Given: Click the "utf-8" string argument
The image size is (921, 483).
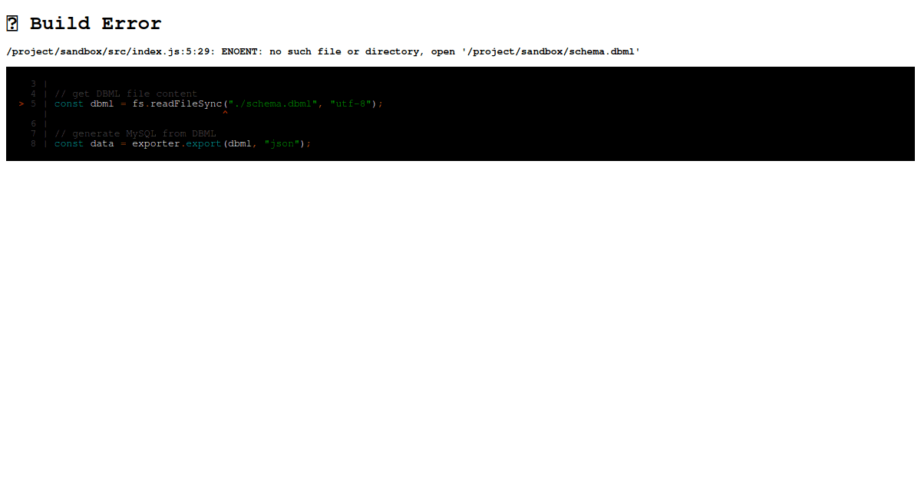Looking at the screenshot, I should coord(349,103).
